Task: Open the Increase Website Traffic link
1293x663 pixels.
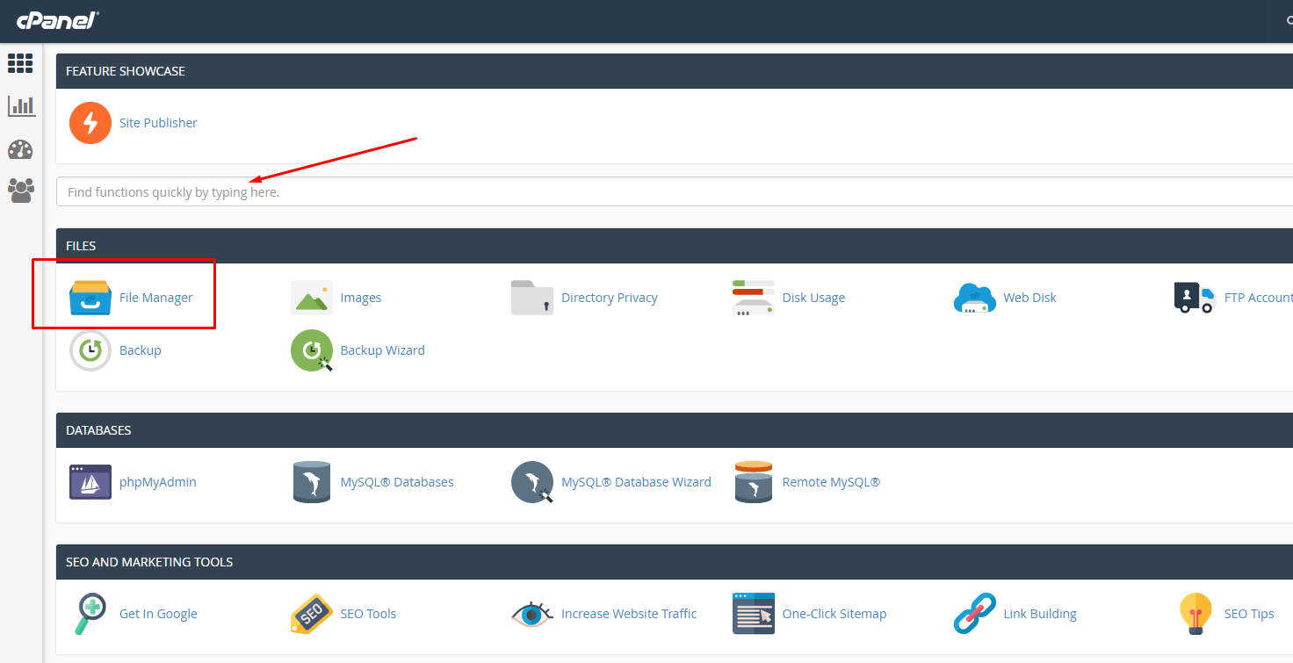Action: (629, 614)
